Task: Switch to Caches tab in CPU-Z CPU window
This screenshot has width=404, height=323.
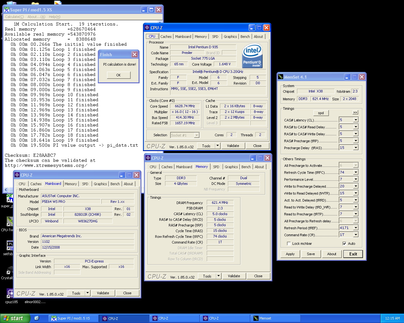Action: [166, 37]
